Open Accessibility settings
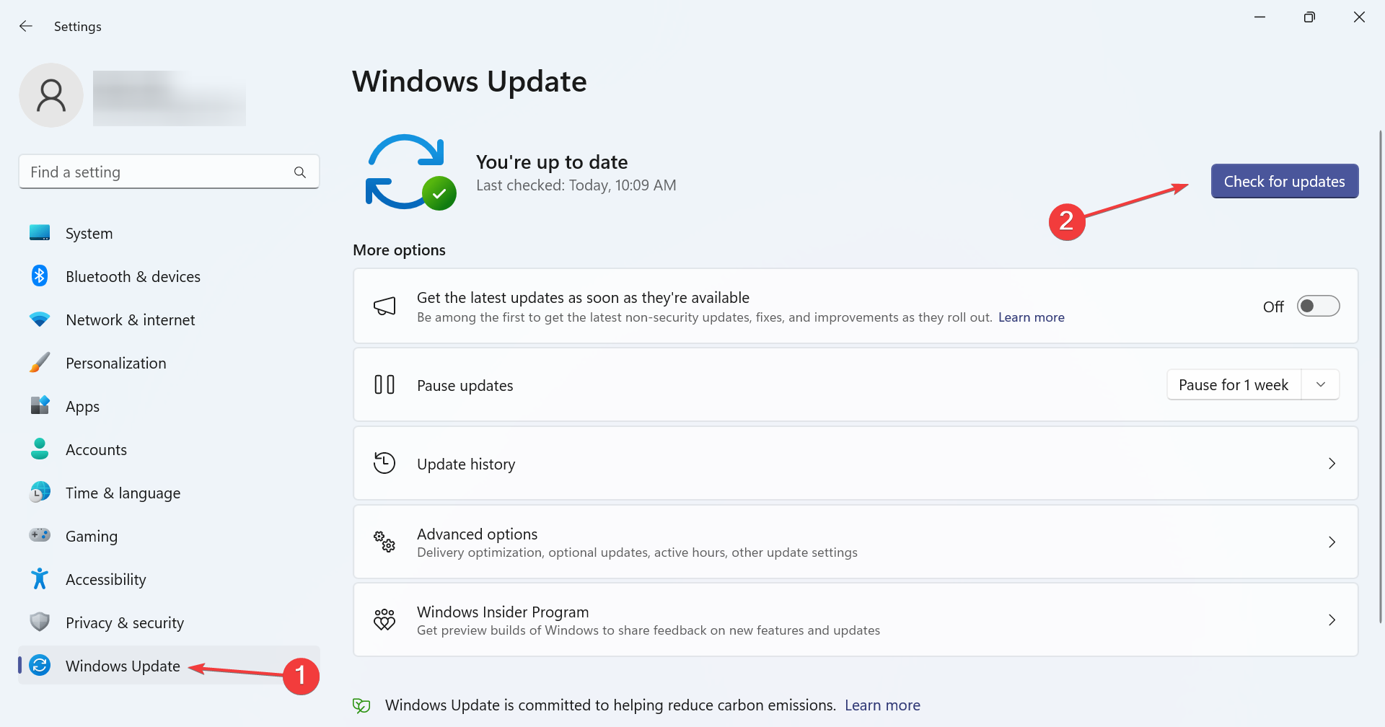This screenshot has width=1385, height=727. click(169, 579)
